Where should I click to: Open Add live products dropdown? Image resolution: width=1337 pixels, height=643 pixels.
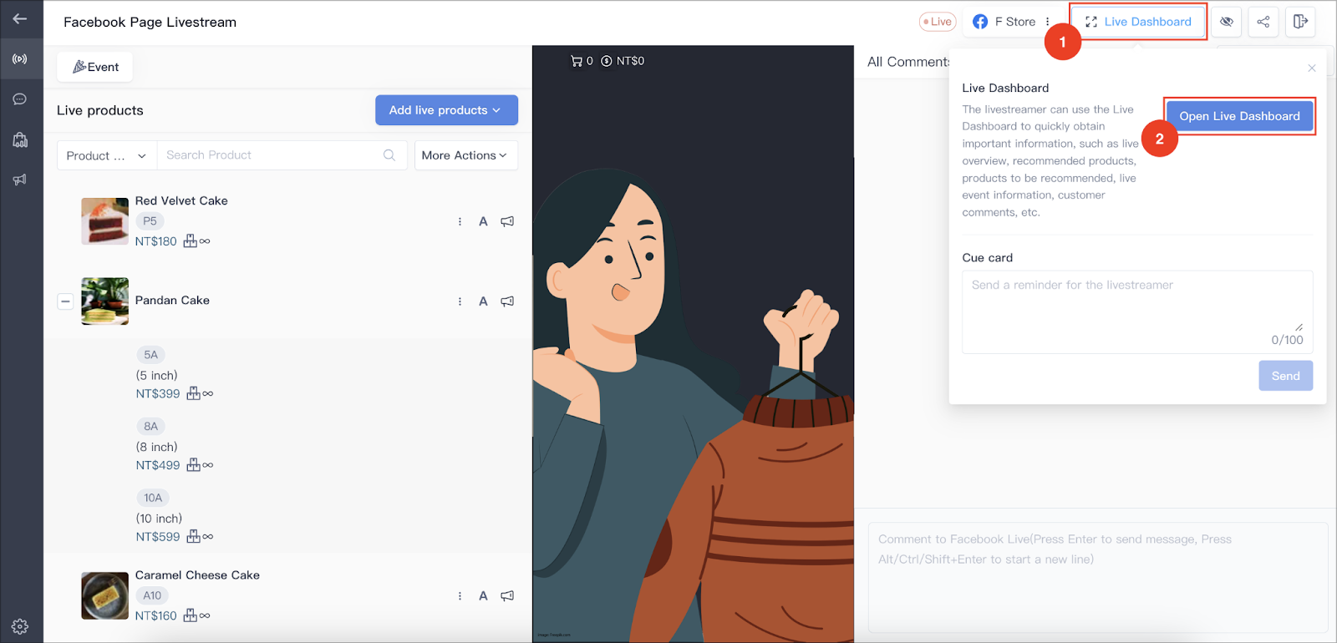[446, 110]
